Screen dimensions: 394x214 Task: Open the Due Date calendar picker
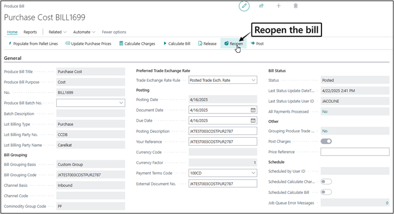point(253,121)
